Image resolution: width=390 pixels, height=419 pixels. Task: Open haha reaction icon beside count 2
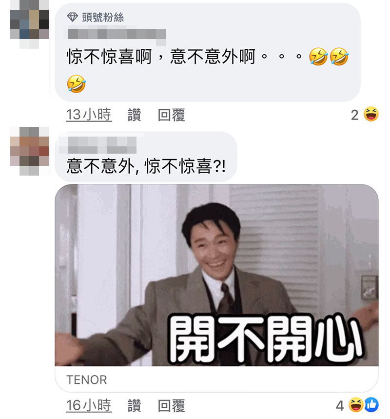371,114
